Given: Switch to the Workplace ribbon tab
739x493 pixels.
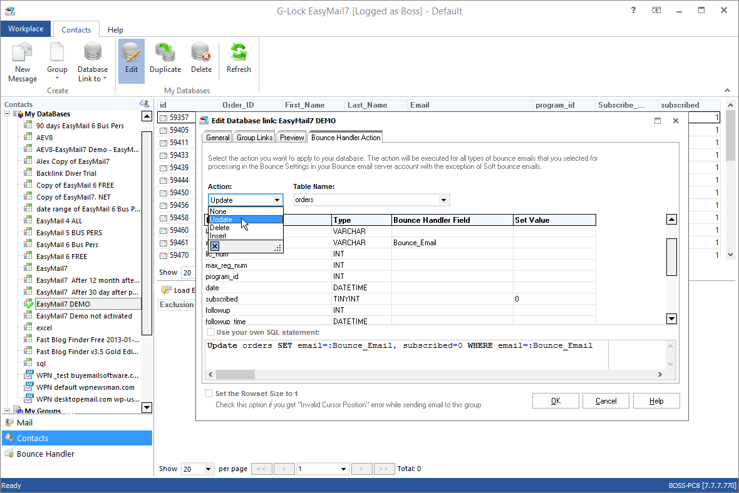Looking at the screenshot, I should click(25, 29).
